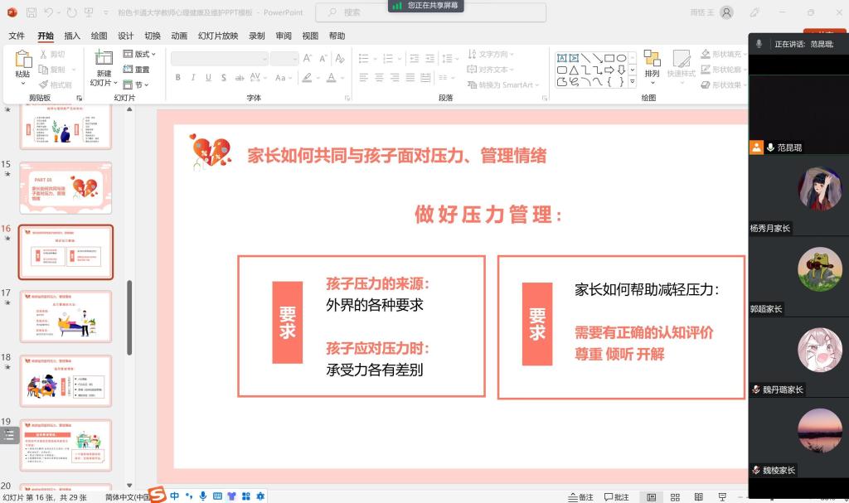Click the Paste icon in clipboard group

tap(22, 60)
